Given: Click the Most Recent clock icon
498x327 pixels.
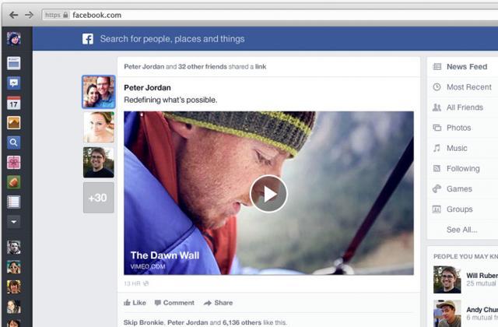Looking at the screenshot, I should 437,86.
